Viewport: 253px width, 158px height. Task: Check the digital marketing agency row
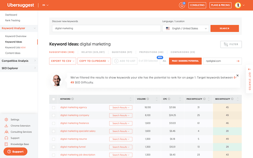pos(53,107)
